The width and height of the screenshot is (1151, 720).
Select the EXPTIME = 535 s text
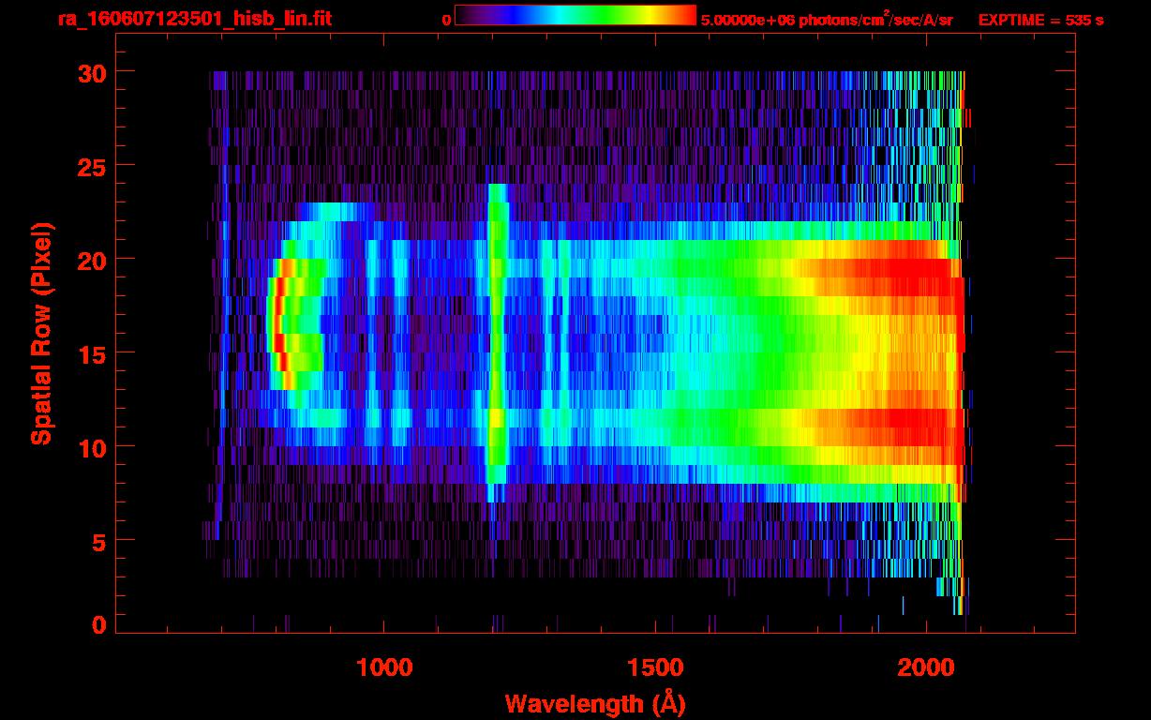pyautogui.click(x=1040, y=20)
